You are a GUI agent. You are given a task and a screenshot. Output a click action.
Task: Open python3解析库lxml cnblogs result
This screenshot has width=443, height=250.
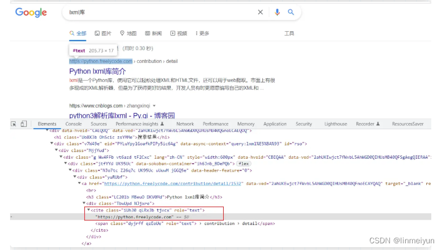coord(122,116)
